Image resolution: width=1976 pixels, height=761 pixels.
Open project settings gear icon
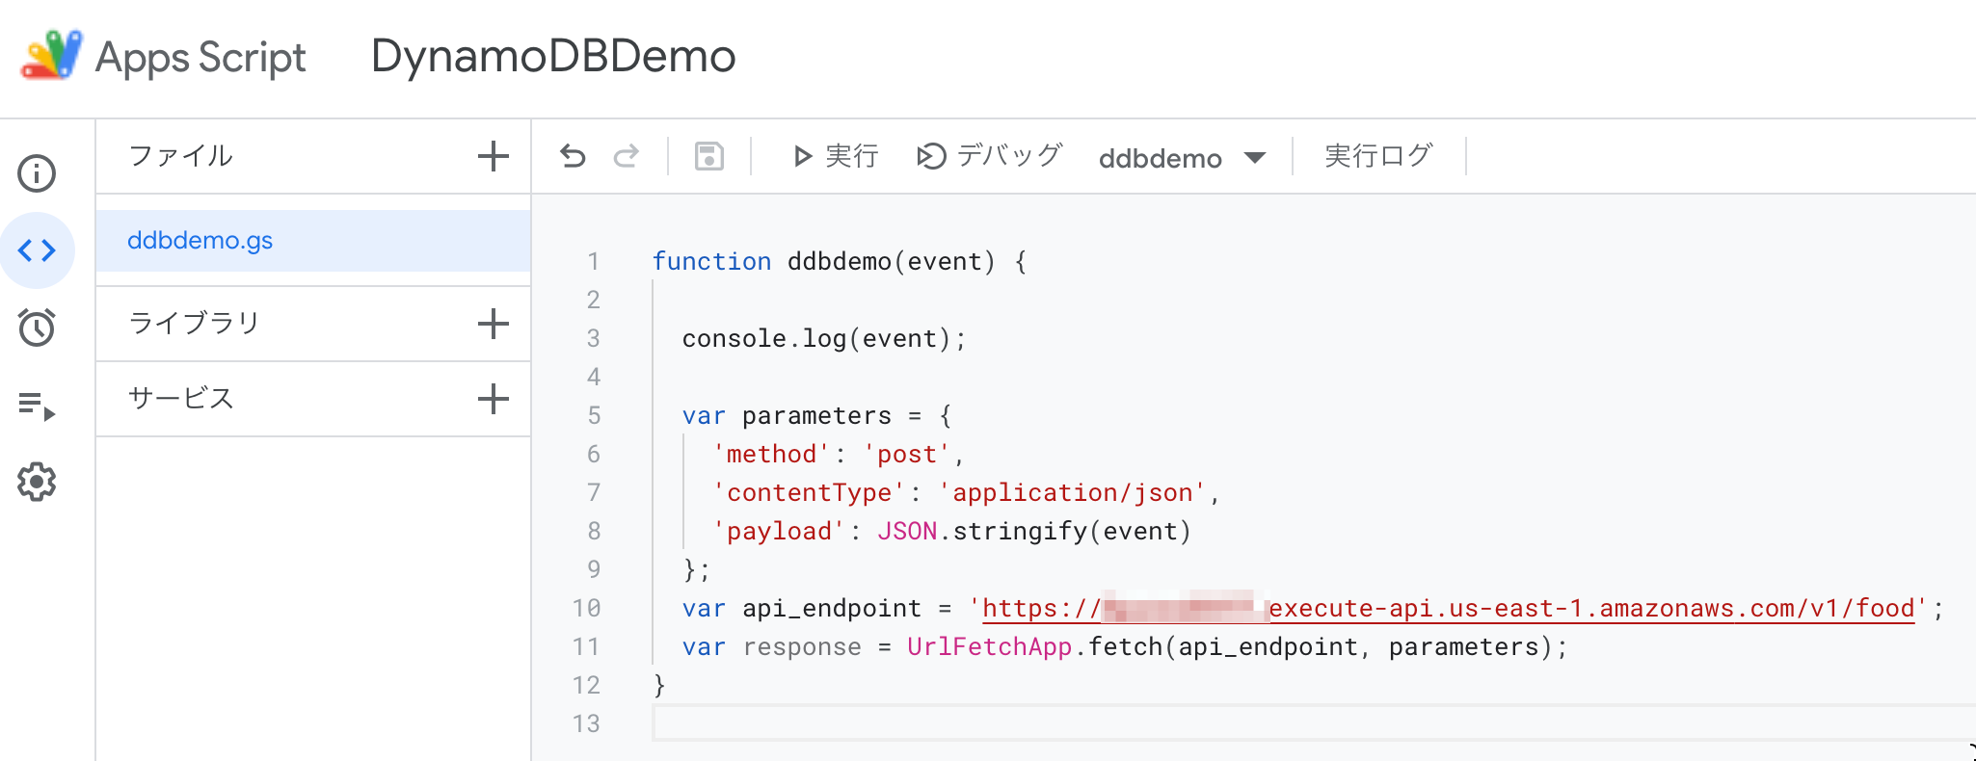tap(37, 482)
